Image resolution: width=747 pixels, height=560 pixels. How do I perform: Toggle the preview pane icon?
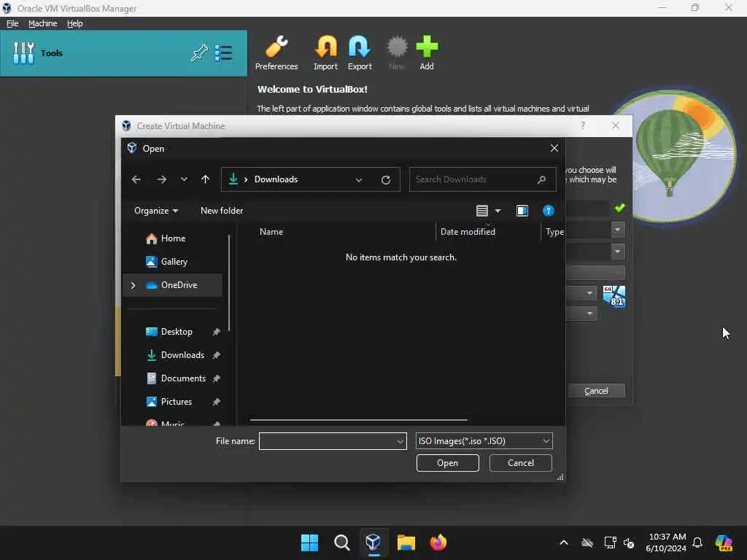coord(522,211)
